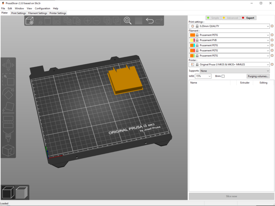This screenshot has height=206, width=275.
Task: Select Expert settings mode
Action: 248,18
